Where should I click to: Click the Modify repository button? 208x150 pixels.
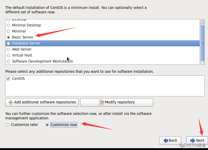pyautogui.click(x=117, y=102)
